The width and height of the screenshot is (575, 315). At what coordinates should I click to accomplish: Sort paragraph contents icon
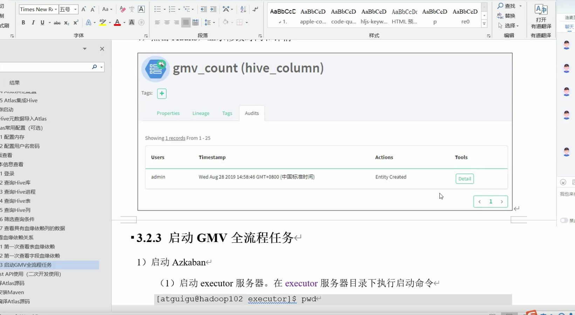(243, 9)
